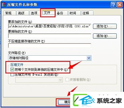This screenshot has height=108, width=124.
Task: Expand the 文件路径 dropdown arrow
Action: [89, 58]
